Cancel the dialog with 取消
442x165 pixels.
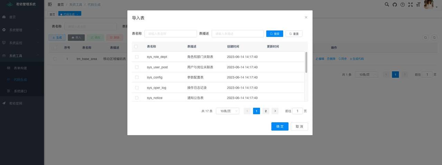(x=299, y=126)
